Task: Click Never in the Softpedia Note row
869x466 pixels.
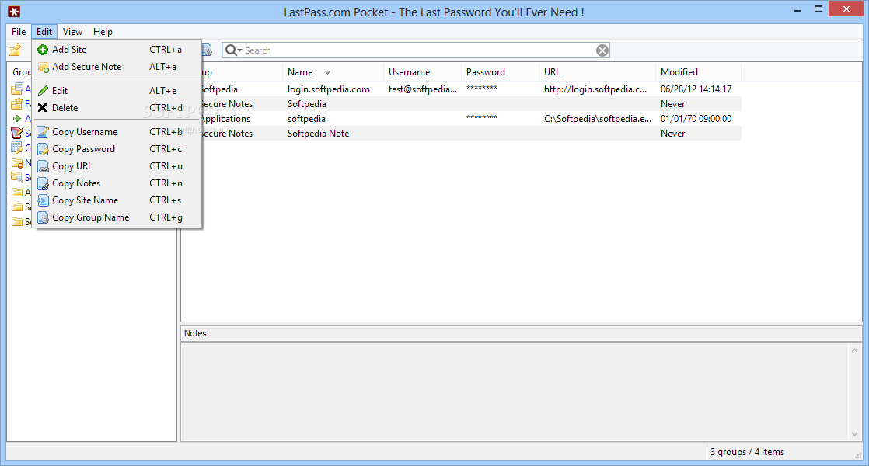Action: tap(673, 134)
